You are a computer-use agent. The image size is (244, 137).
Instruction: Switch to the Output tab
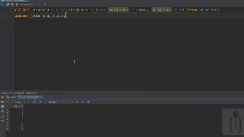coord(11,97)
